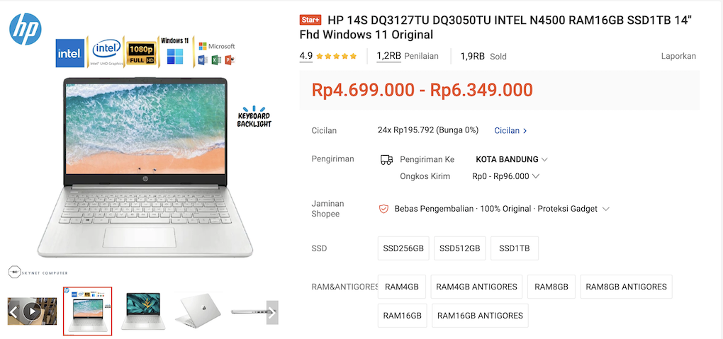Select the green leaf laptop thumbnail

coord(143,311)
